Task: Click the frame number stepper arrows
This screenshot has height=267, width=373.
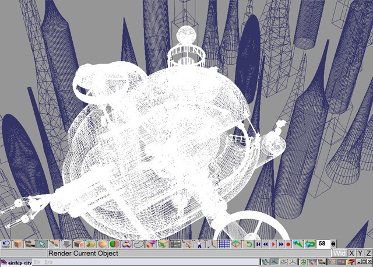Action: [333, 244]
